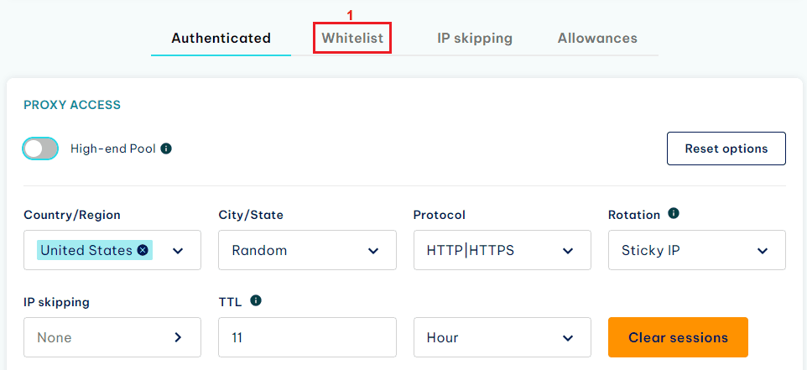Open the Protocol HTTP|HTTPS dropdown

[x=502, y=250]
